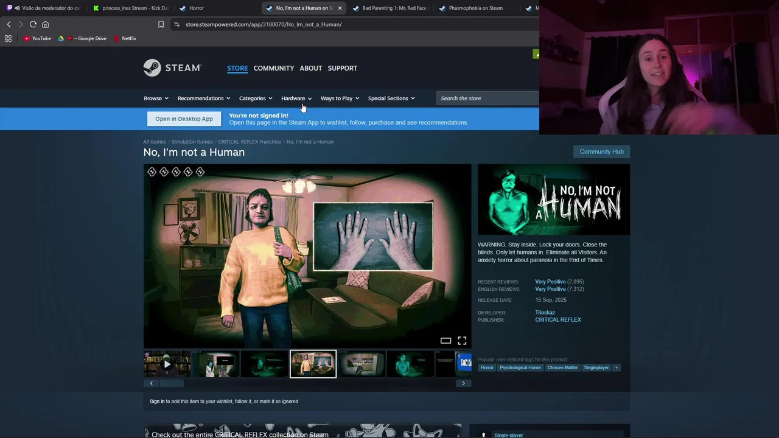
Task: Open the ABOUT menu item
Action: pos(310,68)
